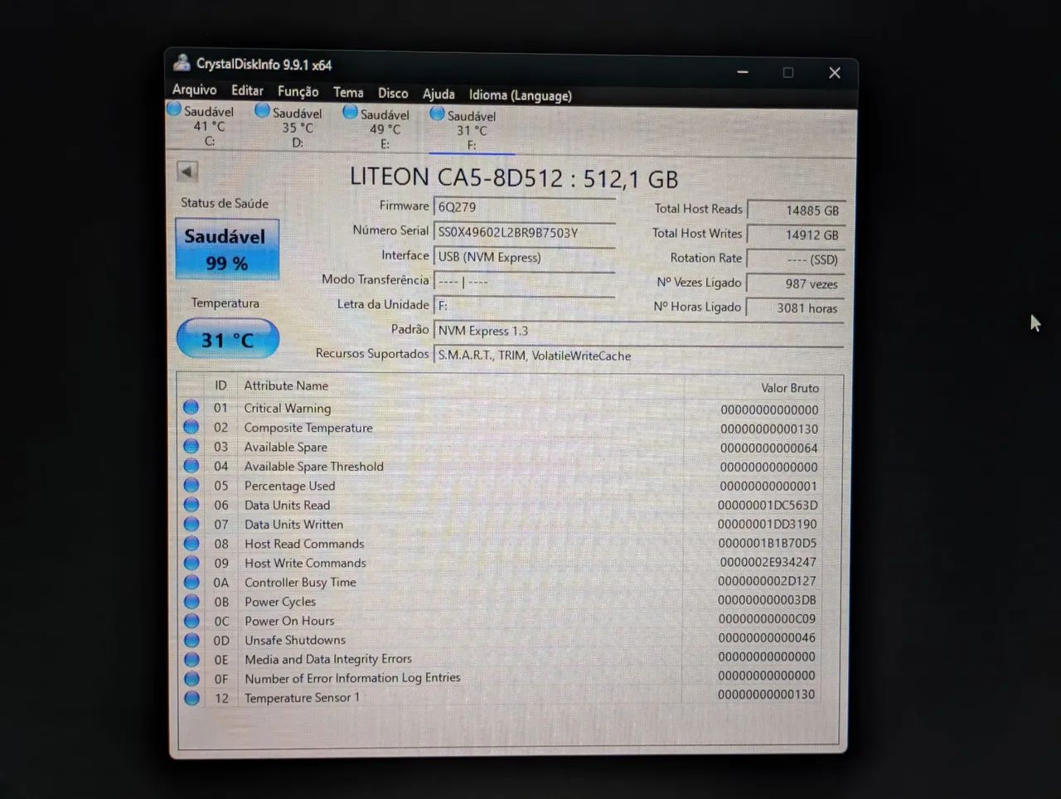Click status circle icon for Host Write Commands
The height and width of the screenshot is (799, 1061).
point(191,563)
